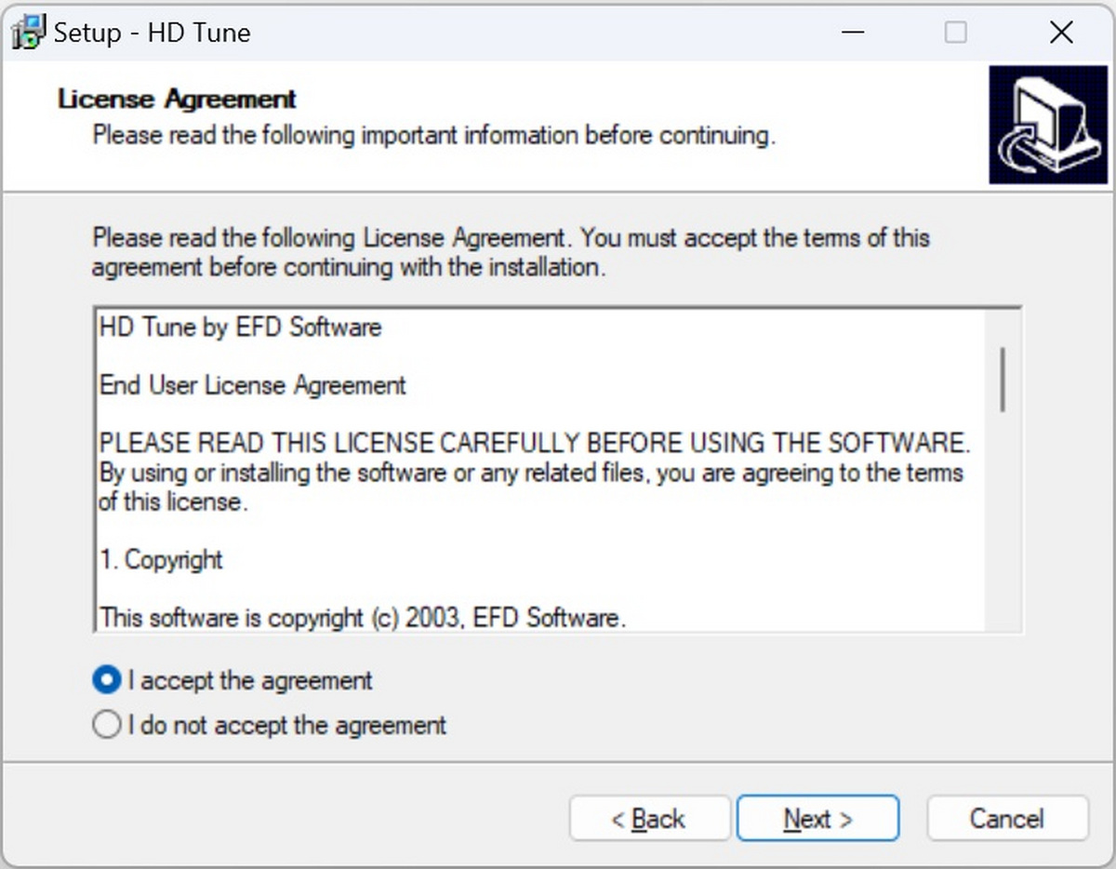Click the "License Agreement" bold heading
This screenshot has width=1116, height=869.
(177, 99)
